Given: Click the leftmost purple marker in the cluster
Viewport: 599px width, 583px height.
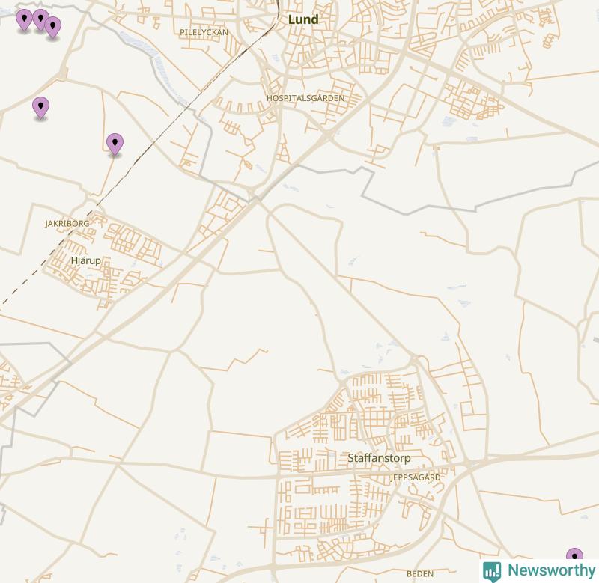Looking at the screenshot, I should (24, 20).
